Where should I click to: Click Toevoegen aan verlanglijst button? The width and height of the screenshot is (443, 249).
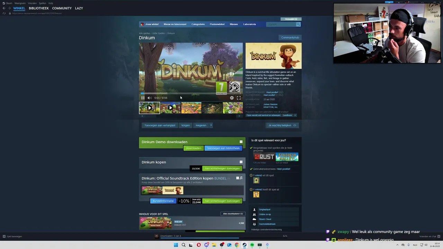pyautogui.click(x=160, y=125)
